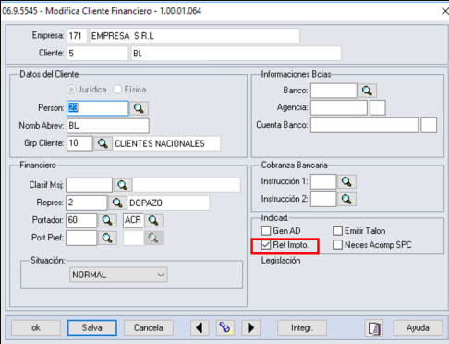Image resolution: width=449 pixels, height=344 pixels.
Task: Go to next record with right arrow
Action: click(250, 327)
